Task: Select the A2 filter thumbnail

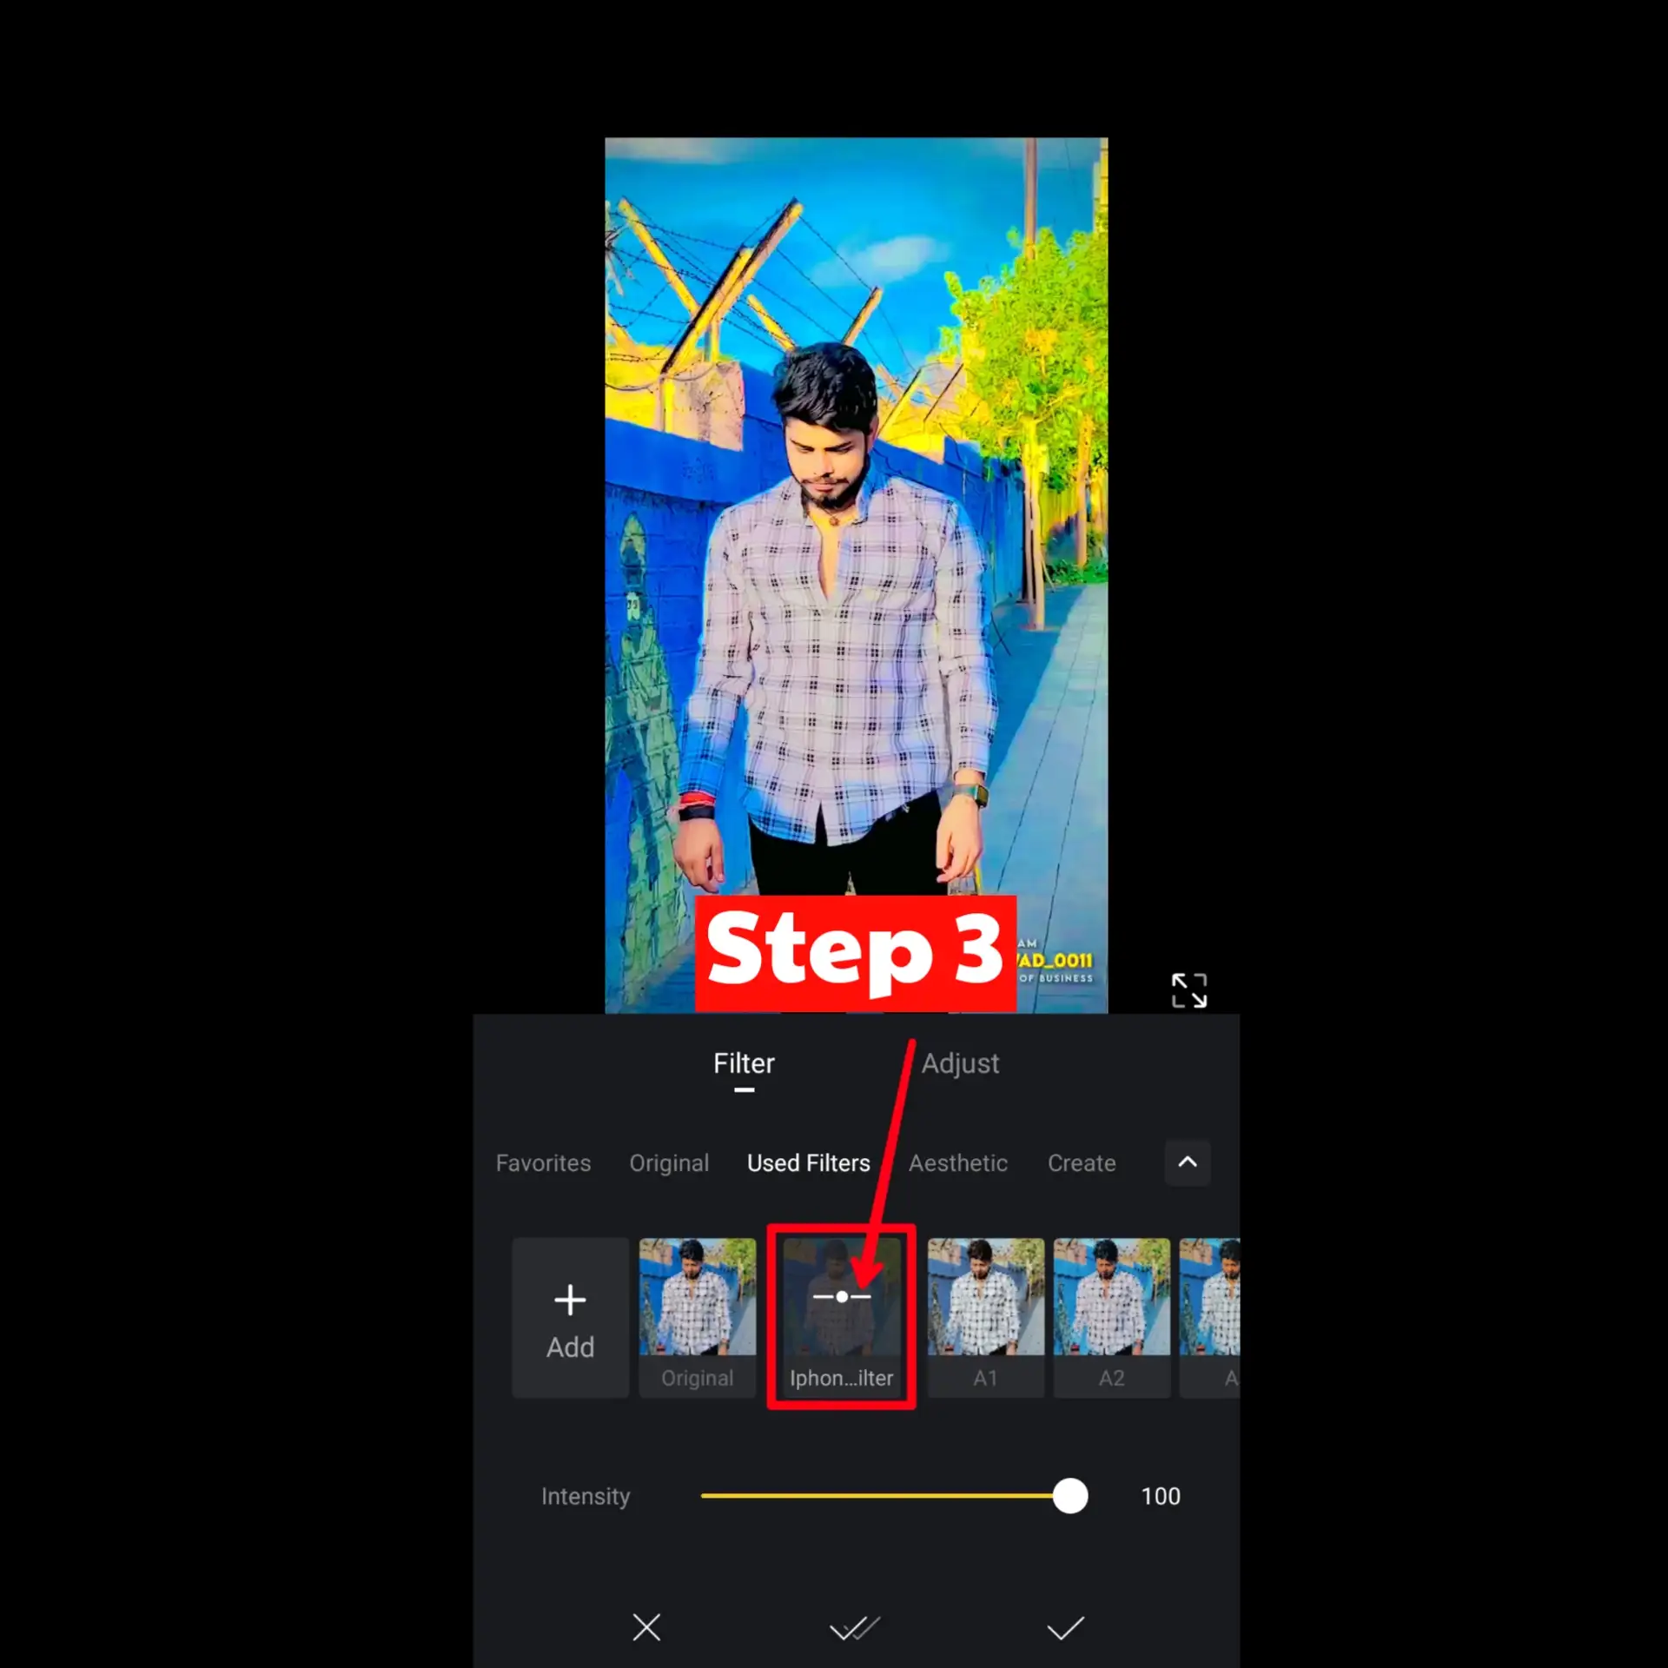Action: coord(1112,1317)
